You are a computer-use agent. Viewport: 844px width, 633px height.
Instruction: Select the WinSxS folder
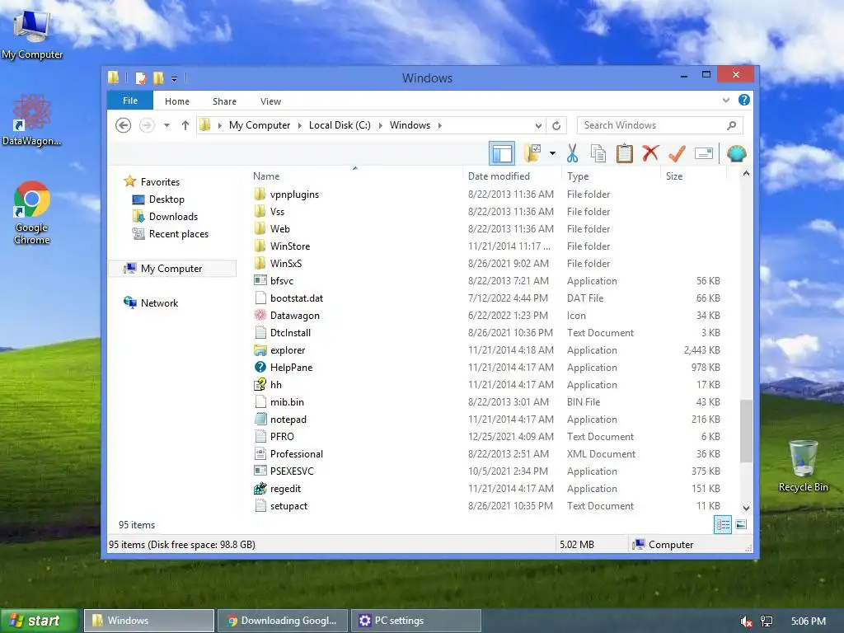coord(286,263)
